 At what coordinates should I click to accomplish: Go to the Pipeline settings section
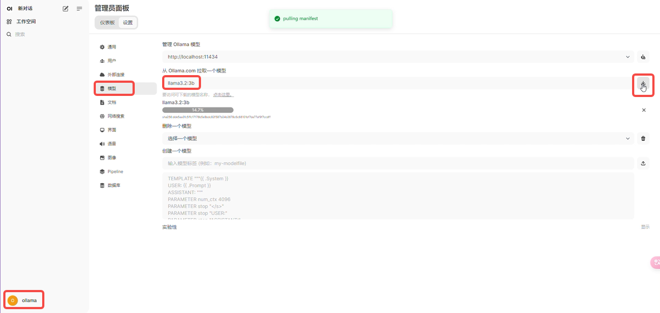[x=115, y=172]
